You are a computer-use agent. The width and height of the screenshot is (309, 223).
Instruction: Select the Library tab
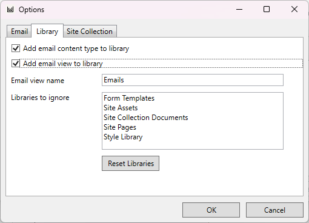pos(47,31)
